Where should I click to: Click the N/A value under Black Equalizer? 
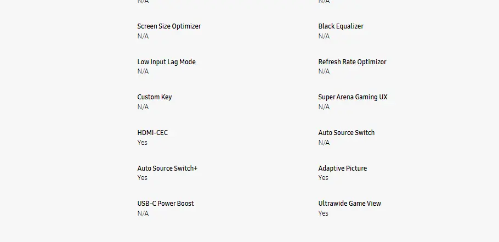324,36
